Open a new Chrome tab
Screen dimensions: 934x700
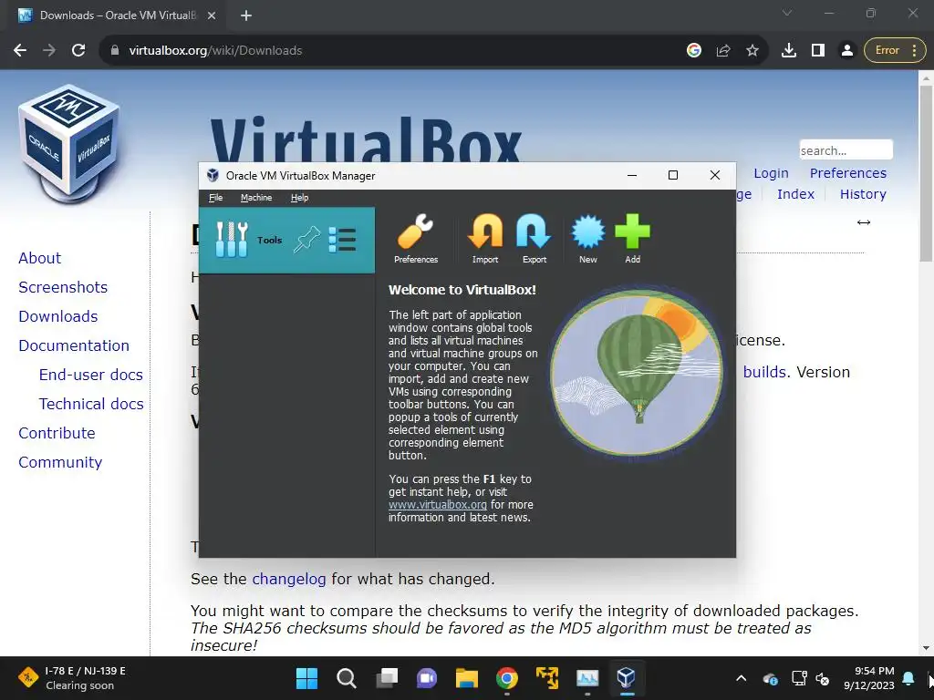(x=246, y=15)
